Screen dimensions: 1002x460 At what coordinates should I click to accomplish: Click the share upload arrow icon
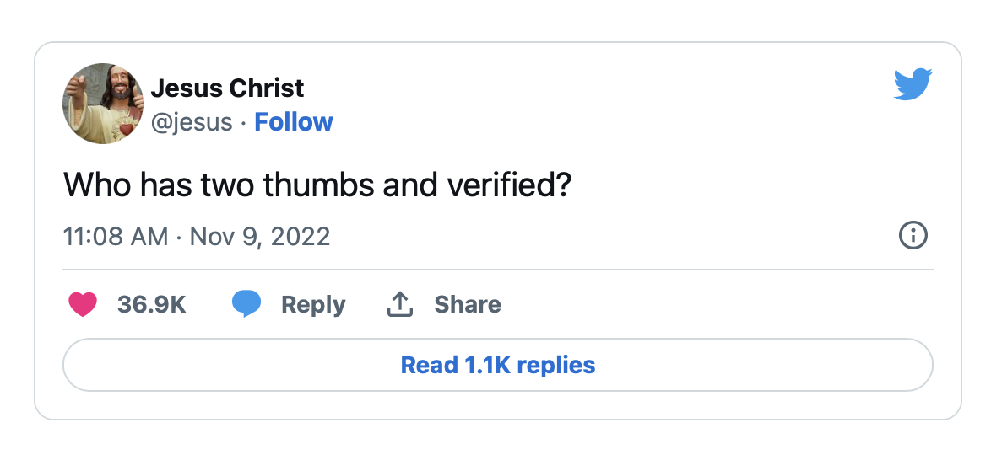point(400,304)
